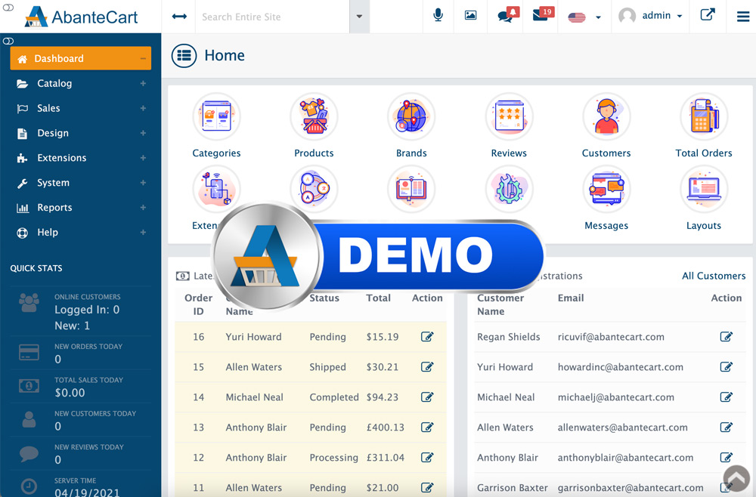Open the Categories shortcut icon
Screen dimensions: 756x497
pyautogui.click(x=216, y=116)
